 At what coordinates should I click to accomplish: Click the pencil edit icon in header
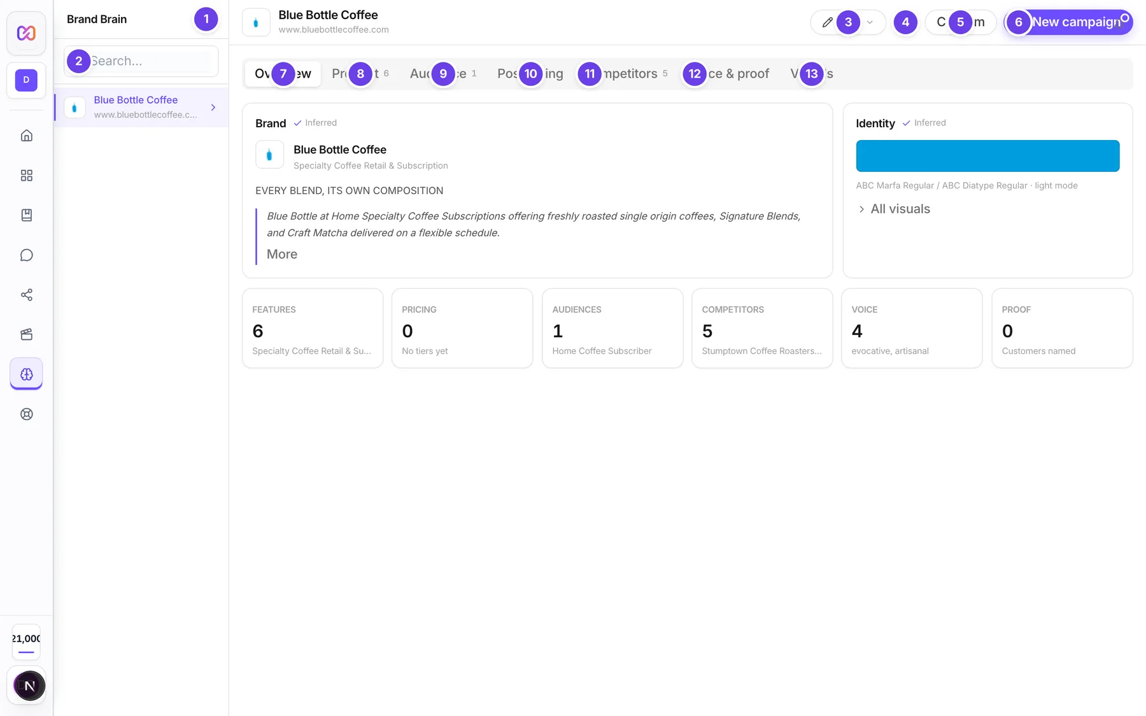click(x=827, y=22)
